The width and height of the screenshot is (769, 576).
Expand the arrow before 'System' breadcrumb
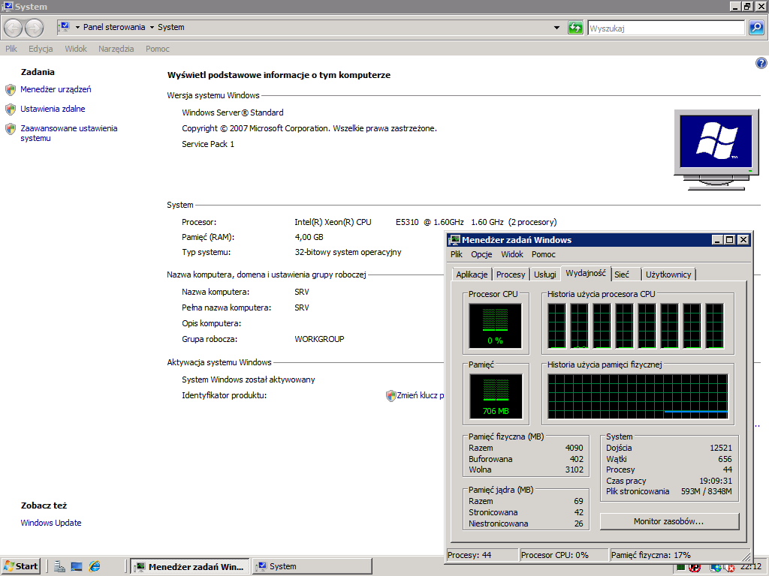click(152, 28)
